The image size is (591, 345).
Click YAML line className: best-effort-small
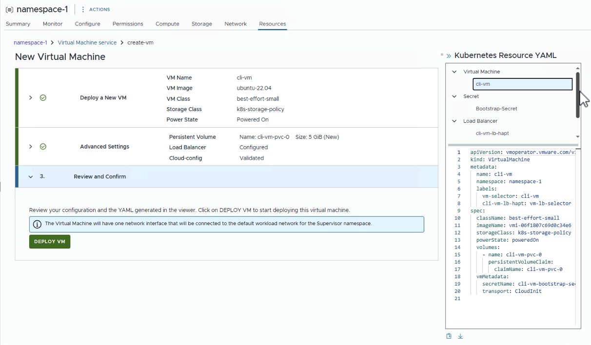pyautogui.click(x=518, y=218)
